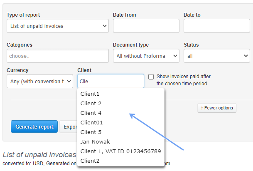Open the Currency dropdown
The height and width of the screenshot is (171, 253).
tap(40, 81)
